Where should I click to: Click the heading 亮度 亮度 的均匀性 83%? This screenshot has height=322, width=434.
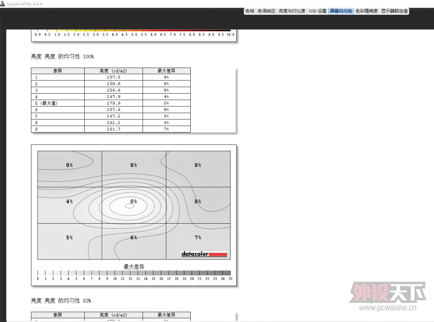61,301
